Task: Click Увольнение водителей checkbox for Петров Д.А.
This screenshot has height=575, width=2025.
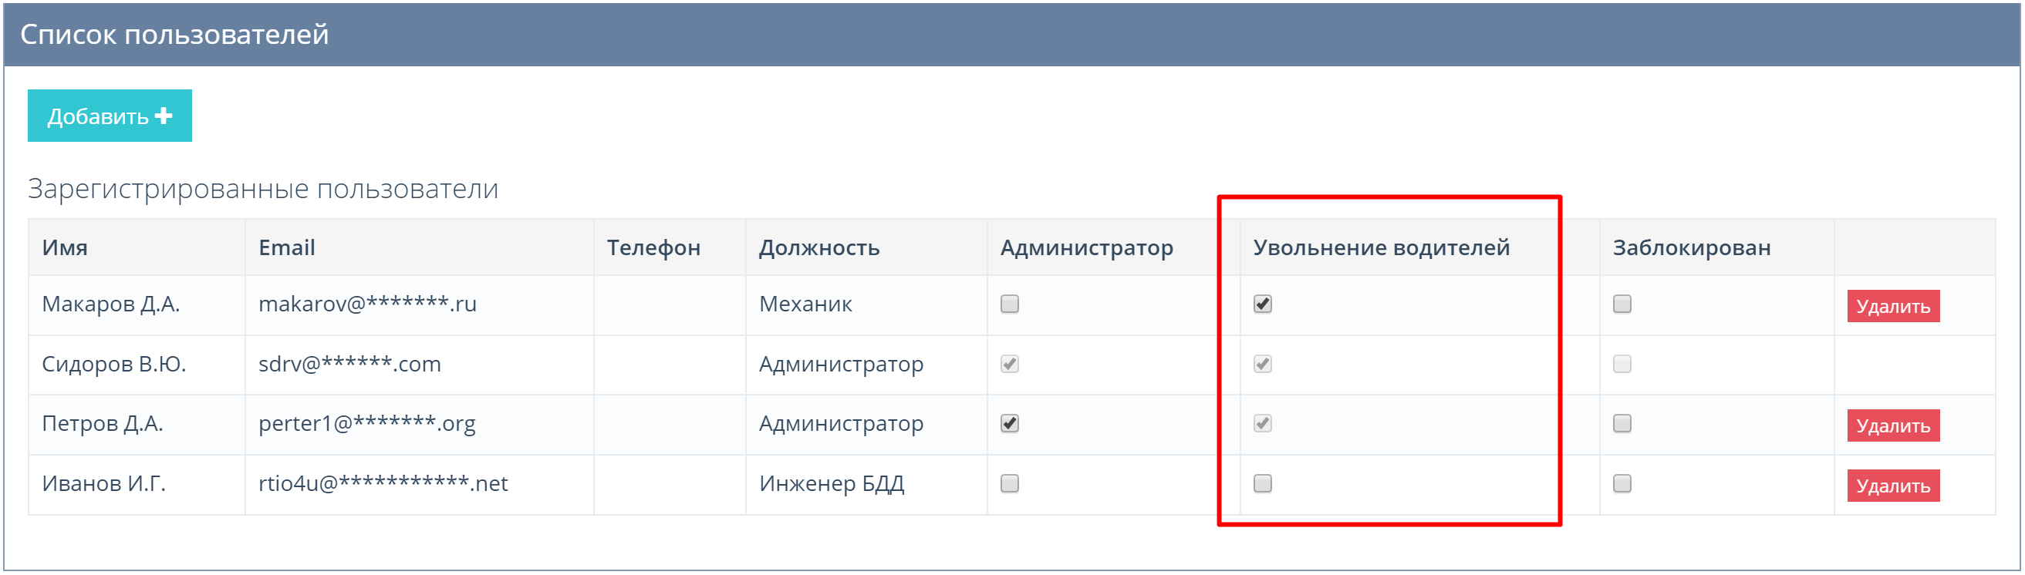Action: (1262, 423)
